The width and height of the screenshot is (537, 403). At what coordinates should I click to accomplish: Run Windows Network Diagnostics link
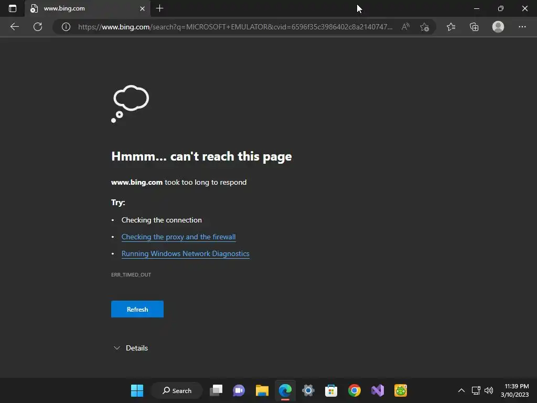pos(185,253)
